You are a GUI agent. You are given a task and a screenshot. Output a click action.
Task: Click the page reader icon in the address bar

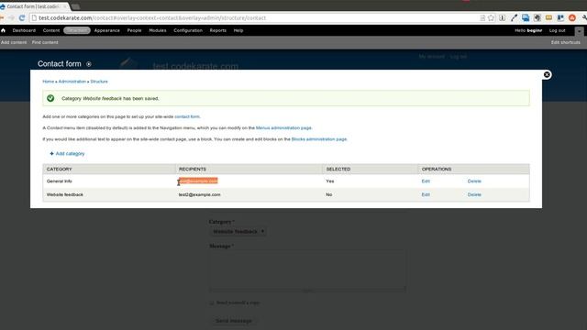(482, 17)
